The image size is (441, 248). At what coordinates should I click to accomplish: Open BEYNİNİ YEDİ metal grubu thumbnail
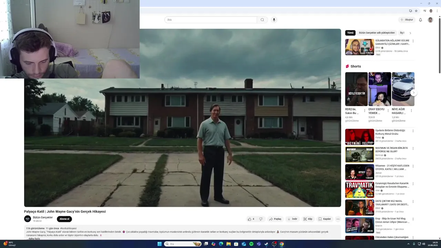(360, 137)
